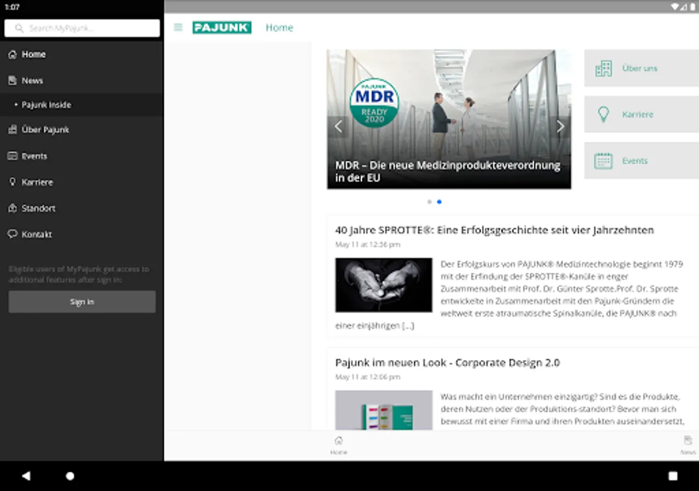Open Standort in the sidebar
699x491 pixels.
coord(82,208)
